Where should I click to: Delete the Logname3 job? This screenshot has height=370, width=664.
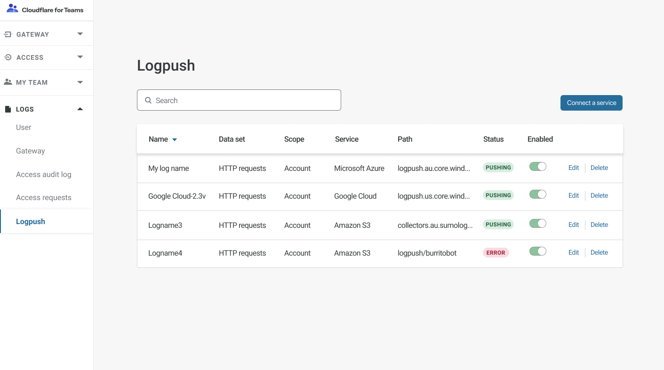[x=599, y=225]
